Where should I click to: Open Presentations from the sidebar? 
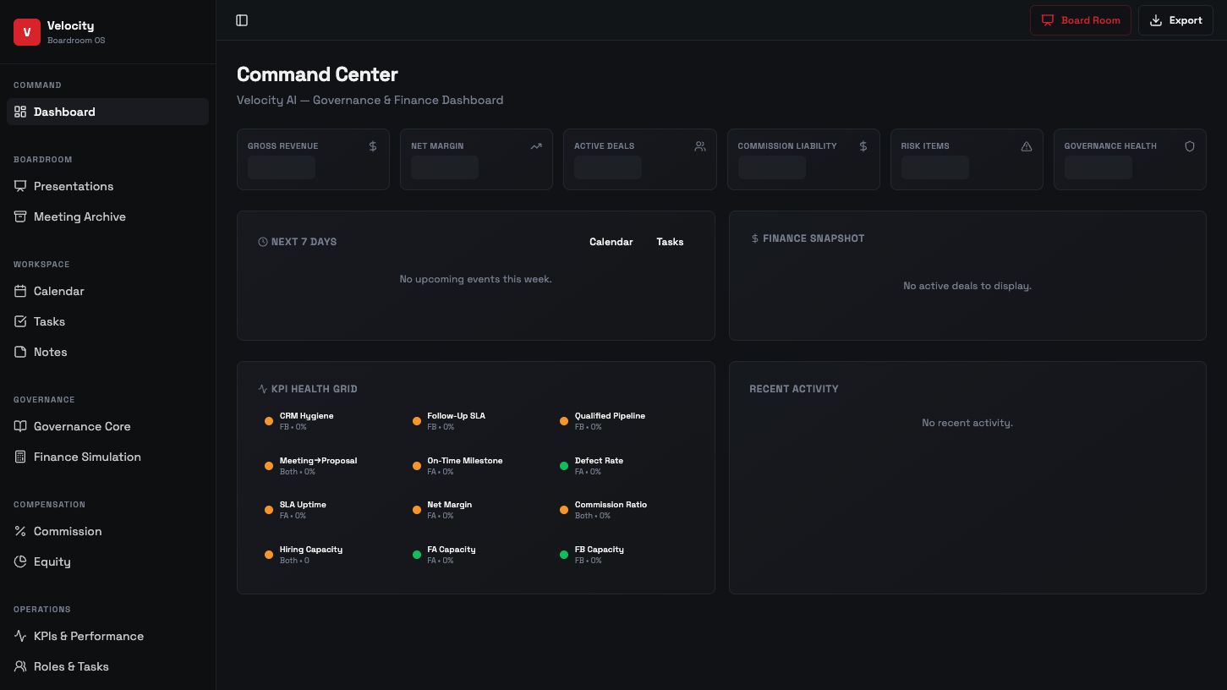point(107,186)
